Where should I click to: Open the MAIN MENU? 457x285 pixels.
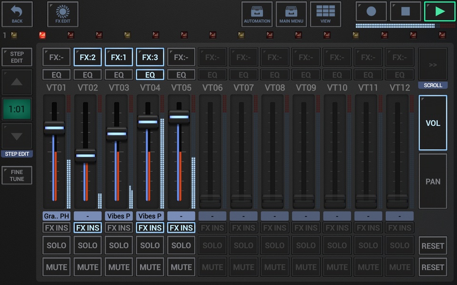[291, 14]
